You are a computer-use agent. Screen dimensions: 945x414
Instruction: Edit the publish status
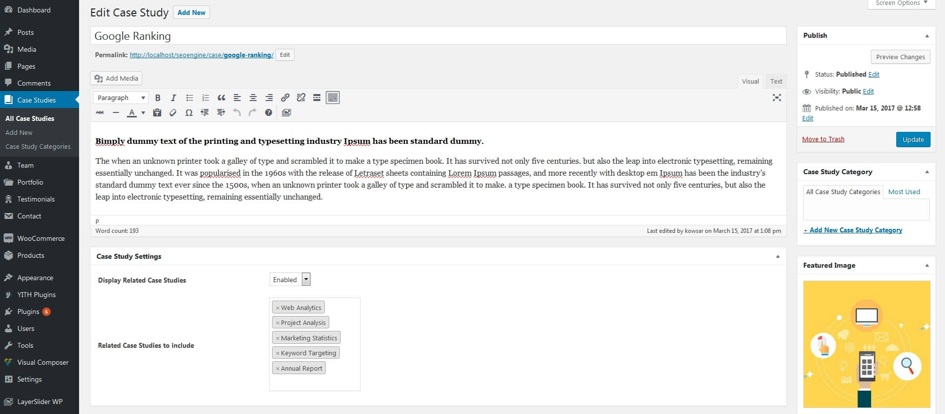click(x=874, y=75)
